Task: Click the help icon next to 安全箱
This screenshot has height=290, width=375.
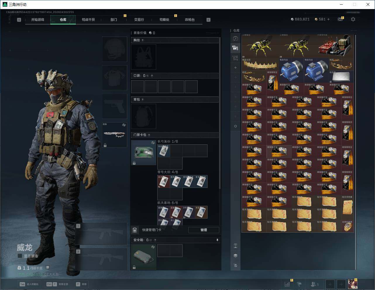Action: coord(155,240)
